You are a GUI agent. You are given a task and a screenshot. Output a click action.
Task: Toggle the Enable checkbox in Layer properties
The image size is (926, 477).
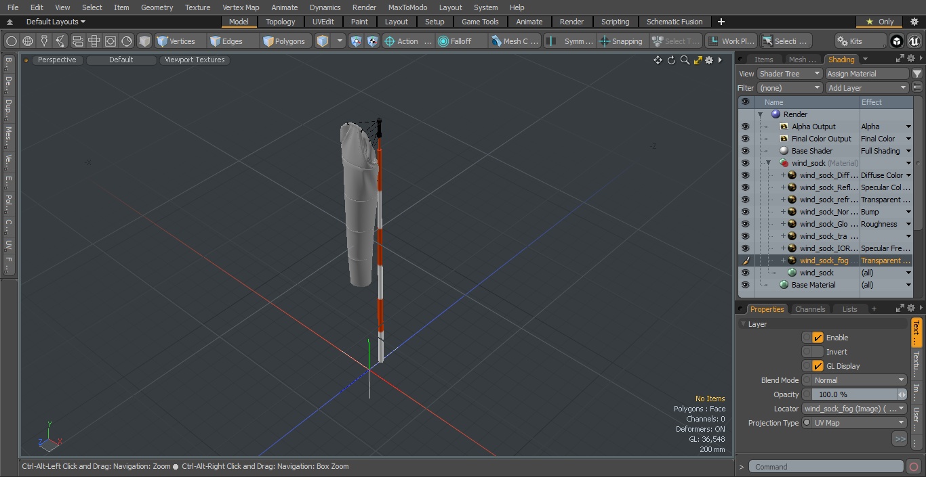click(818, 338)
